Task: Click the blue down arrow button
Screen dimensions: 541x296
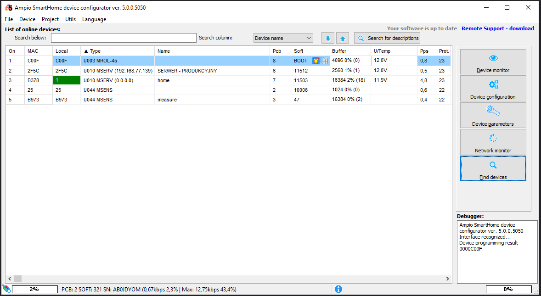Action: click(x=328, y=38)
